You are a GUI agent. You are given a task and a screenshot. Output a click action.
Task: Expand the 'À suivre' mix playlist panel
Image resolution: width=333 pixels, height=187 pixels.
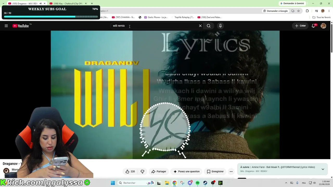point(323,169)
